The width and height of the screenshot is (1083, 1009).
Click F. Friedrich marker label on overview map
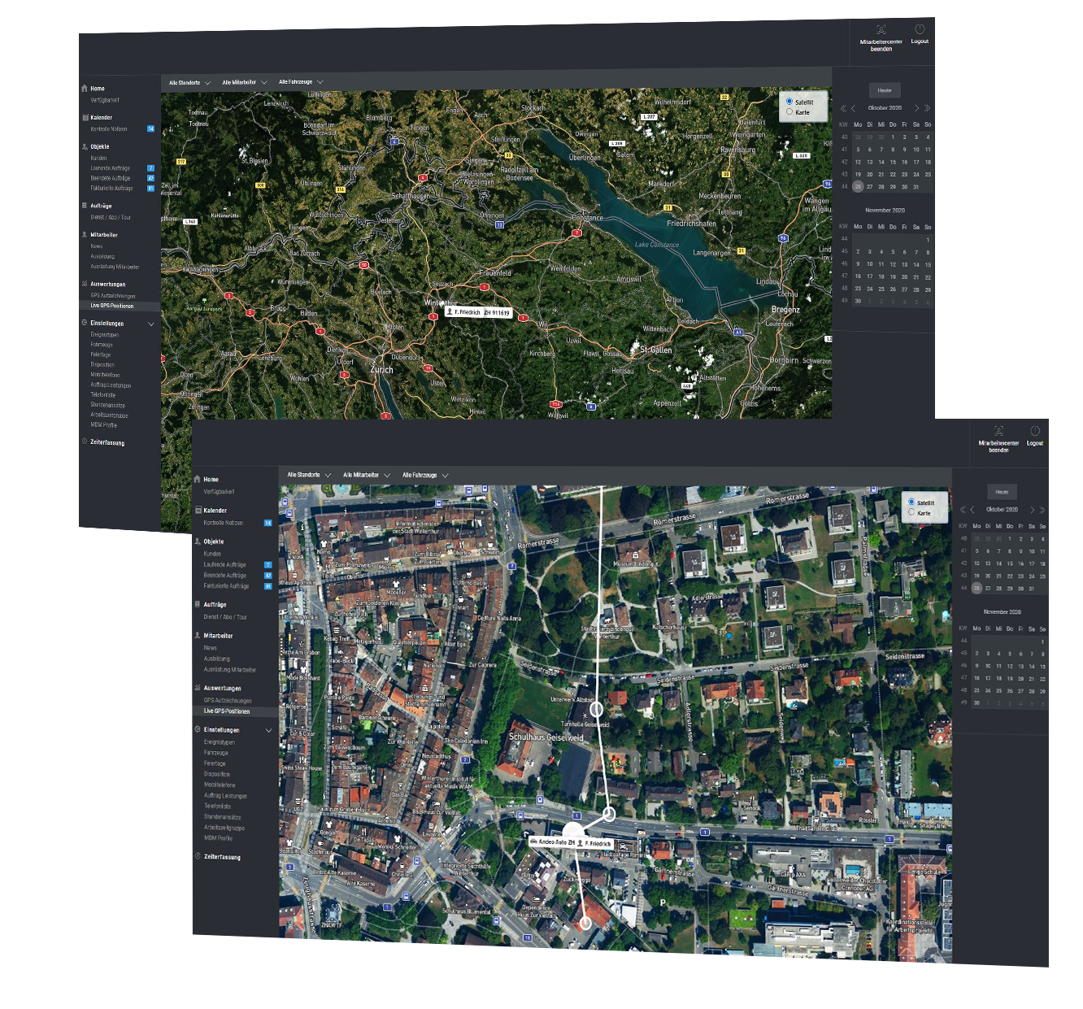[479, 312]
